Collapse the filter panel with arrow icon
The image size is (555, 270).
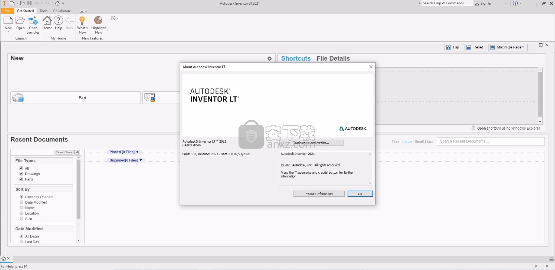point(77,152)
